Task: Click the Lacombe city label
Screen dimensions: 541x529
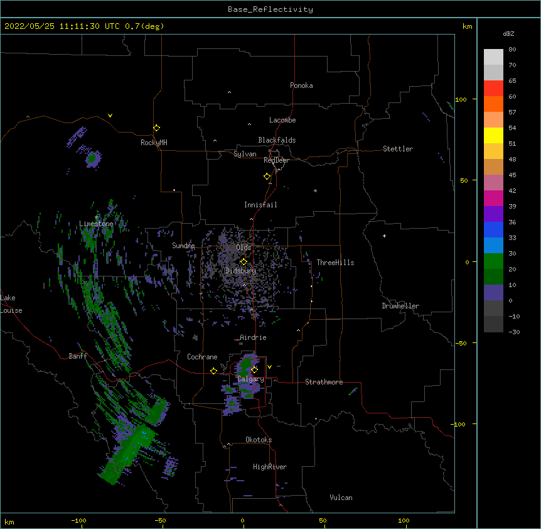Action: [282, 120]
